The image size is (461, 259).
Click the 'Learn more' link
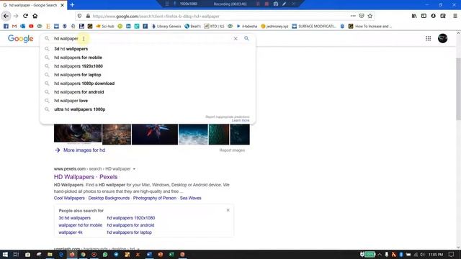(x=241, y=120)
